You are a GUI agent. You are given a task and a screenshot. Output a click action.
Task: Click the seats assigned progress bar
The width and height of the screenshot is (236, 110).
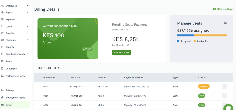[x=202, y=35]
